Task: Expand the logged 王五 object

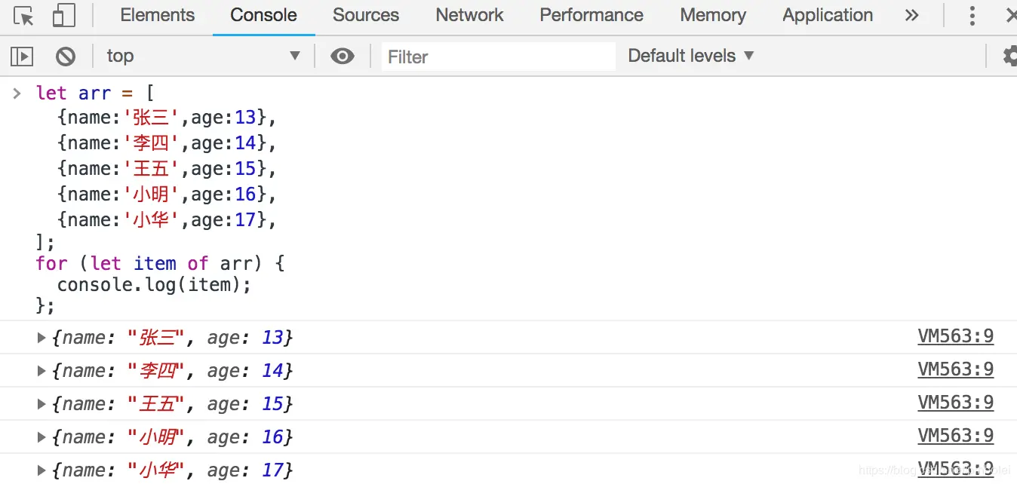Action: click(41, 404)
